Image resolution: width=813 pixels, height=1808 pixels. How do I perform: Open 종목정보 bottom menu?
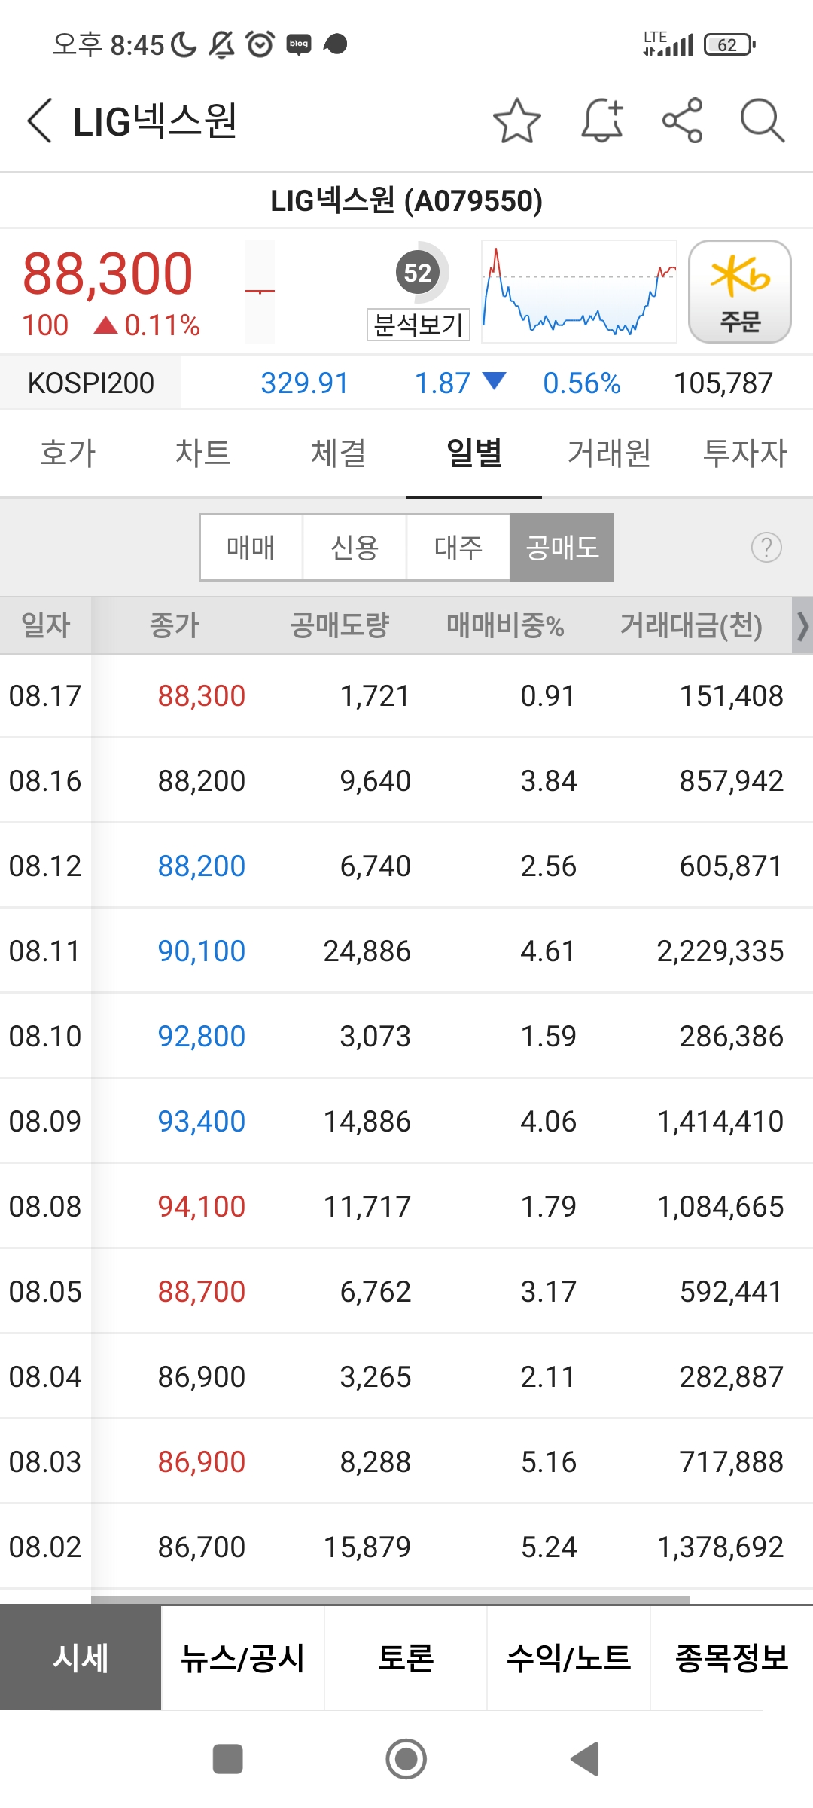pos(732,1657)
